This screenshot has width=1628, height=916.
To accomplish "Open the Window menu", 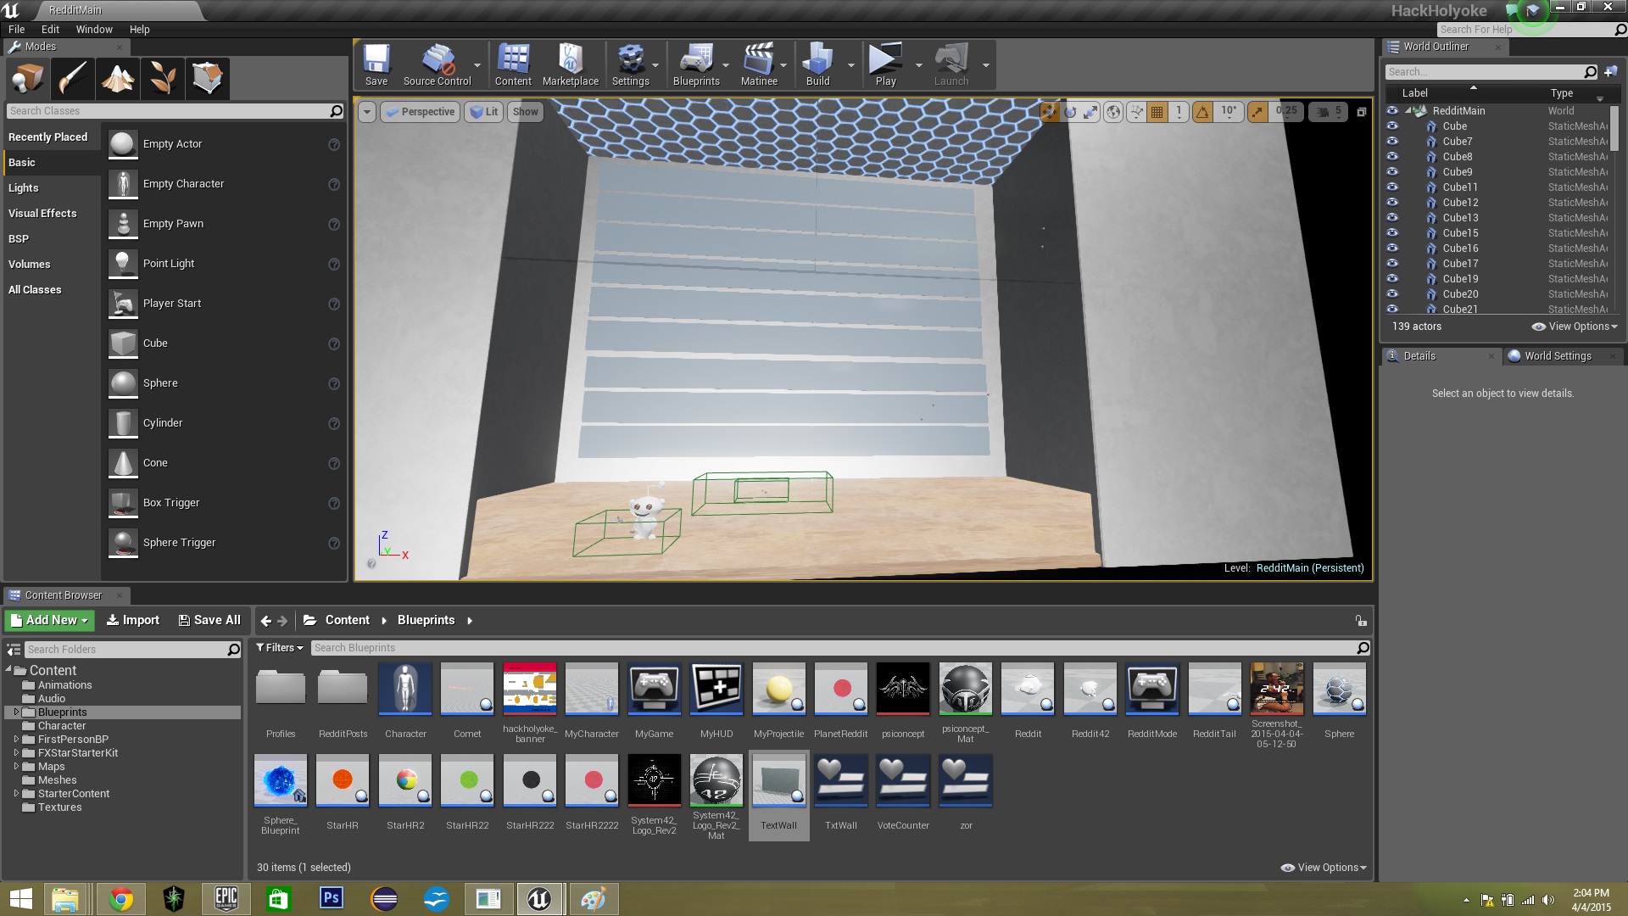I will pos(93,29).
